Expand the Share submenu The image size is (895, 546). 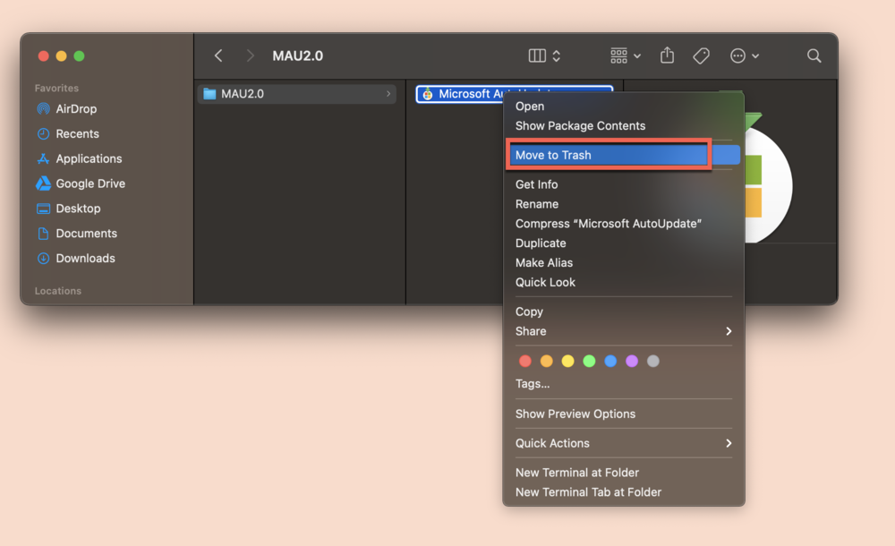(x=623, y=331)
